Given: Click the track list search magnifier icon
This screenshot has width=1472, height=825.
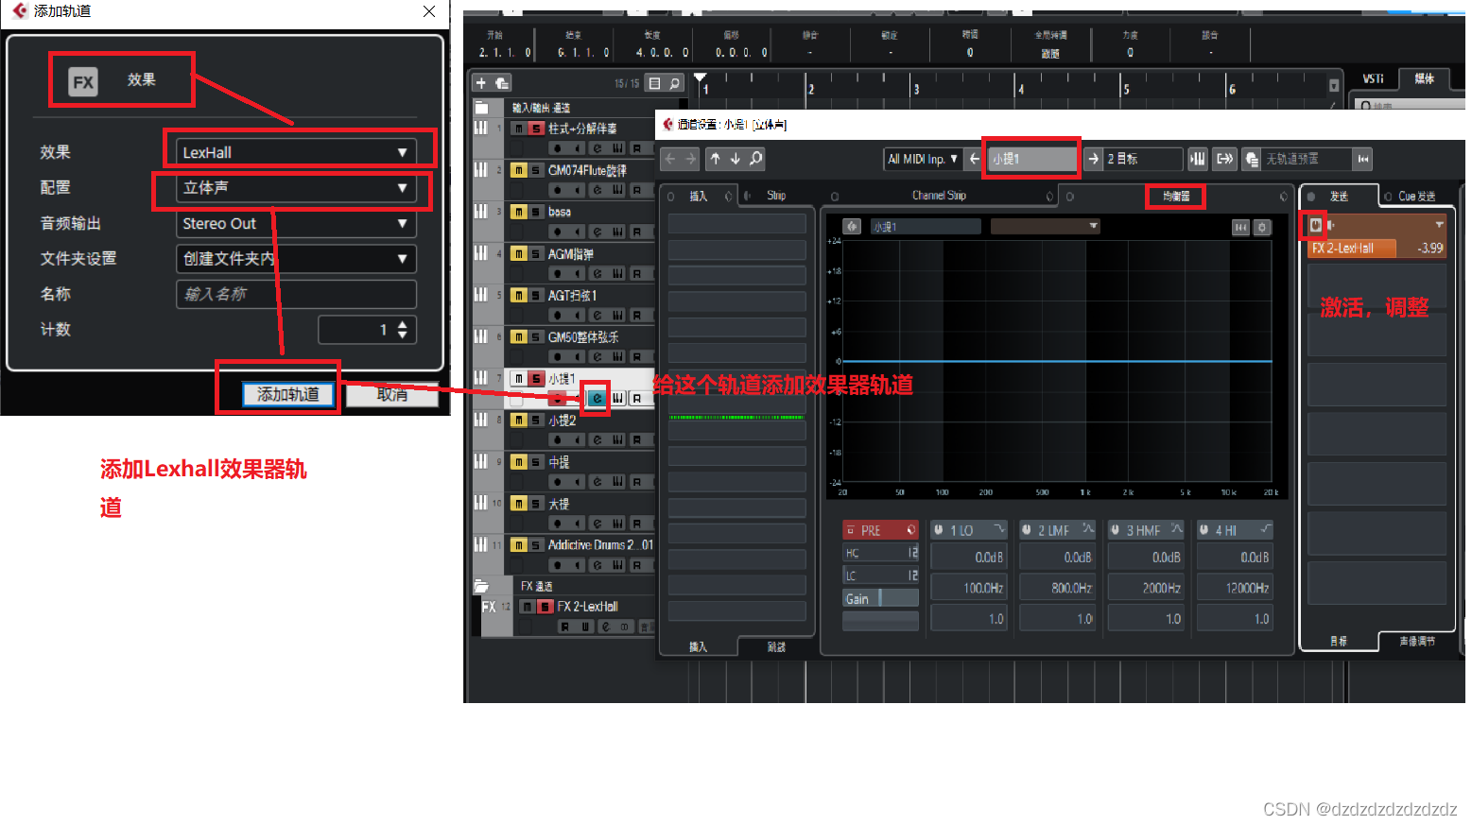Looking at the screenshot, I should click(x=675, y=83).
